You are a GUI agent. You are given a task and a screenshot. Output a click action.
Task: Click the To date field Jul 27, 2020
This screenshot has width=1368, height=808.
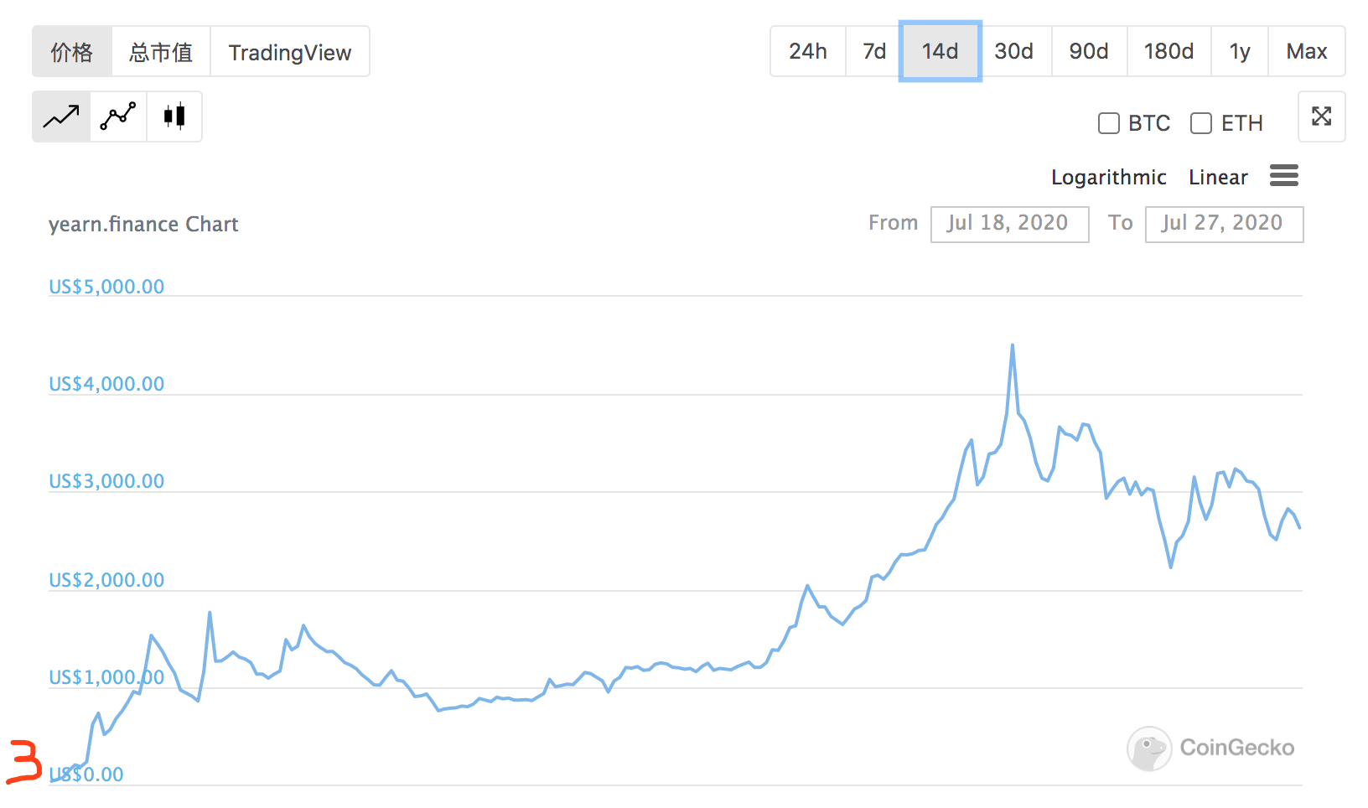1224,224
